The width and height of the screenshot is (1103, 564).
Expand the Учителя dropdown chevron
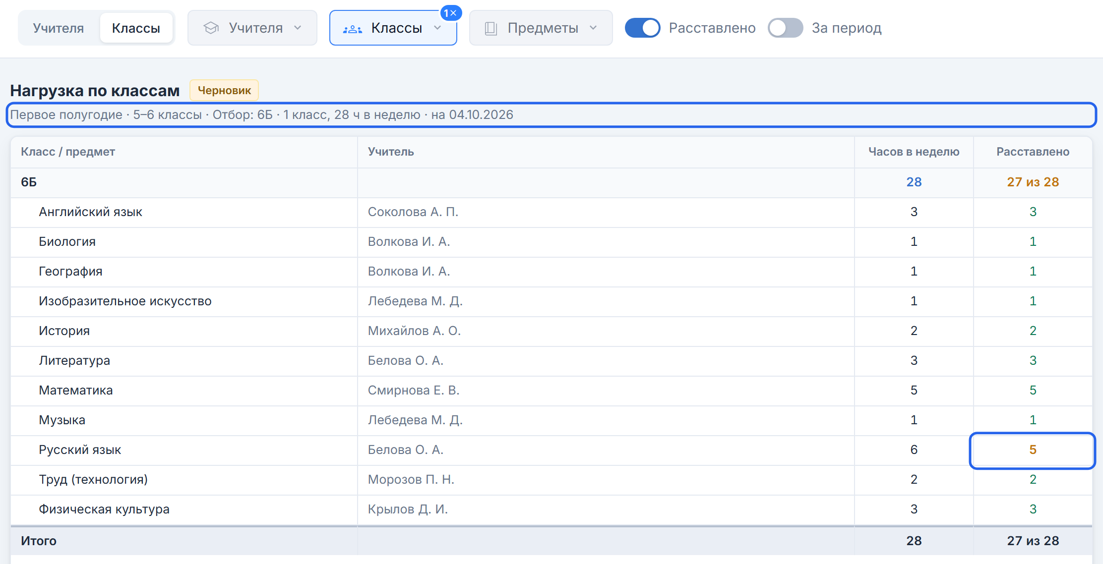(x=298, y=28)
